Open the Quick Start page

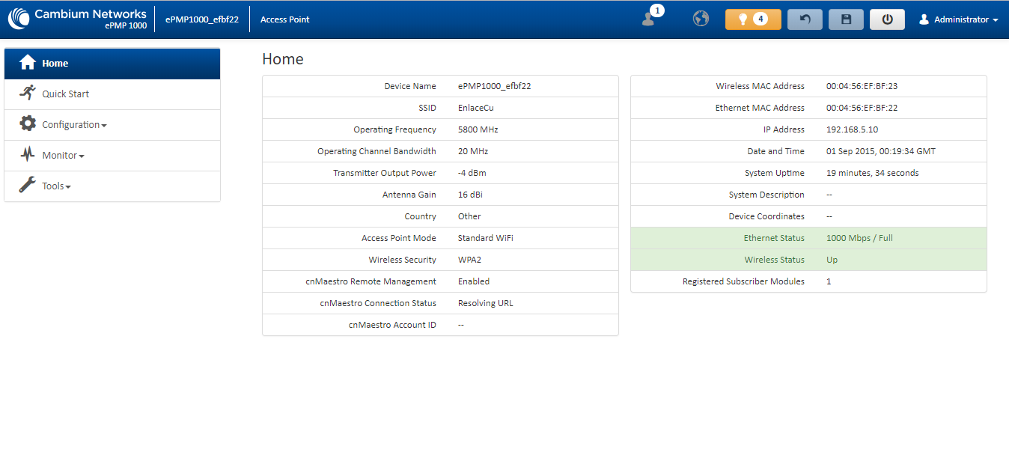click(112, 94)
